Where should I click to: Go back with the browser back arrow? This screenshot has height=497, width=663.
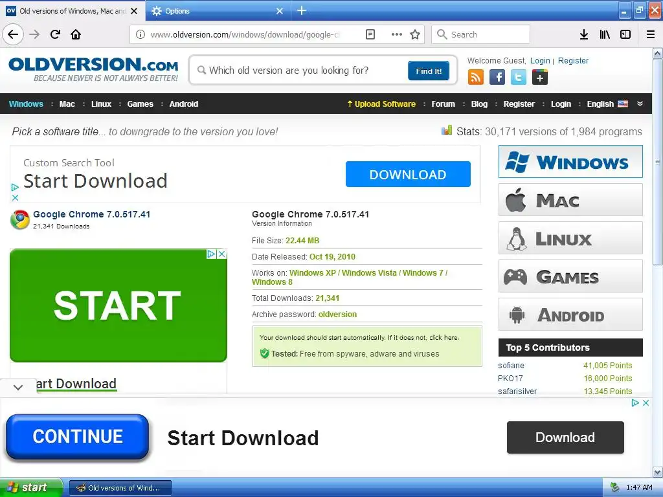pyautogui.click(x=13, y=34)
